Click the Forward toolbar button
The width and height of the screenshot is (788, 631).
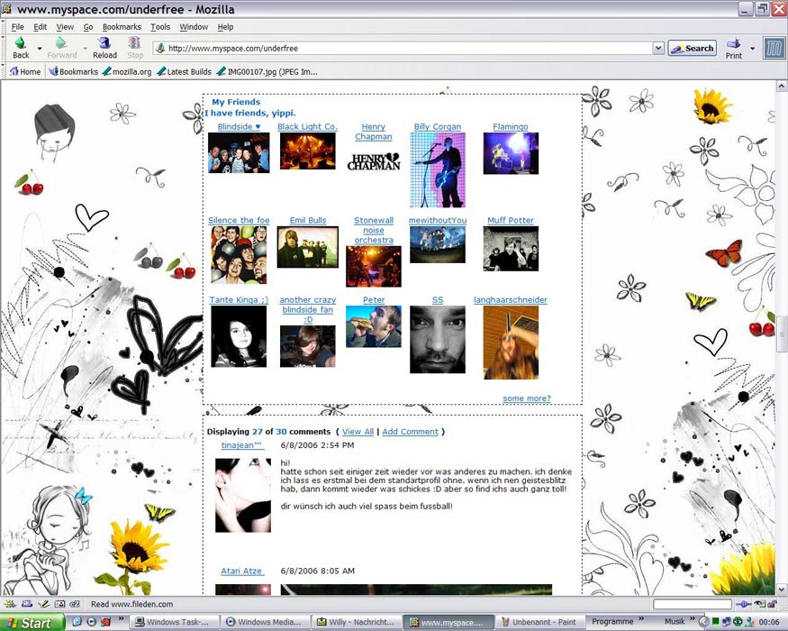click(x=62, y=48)
